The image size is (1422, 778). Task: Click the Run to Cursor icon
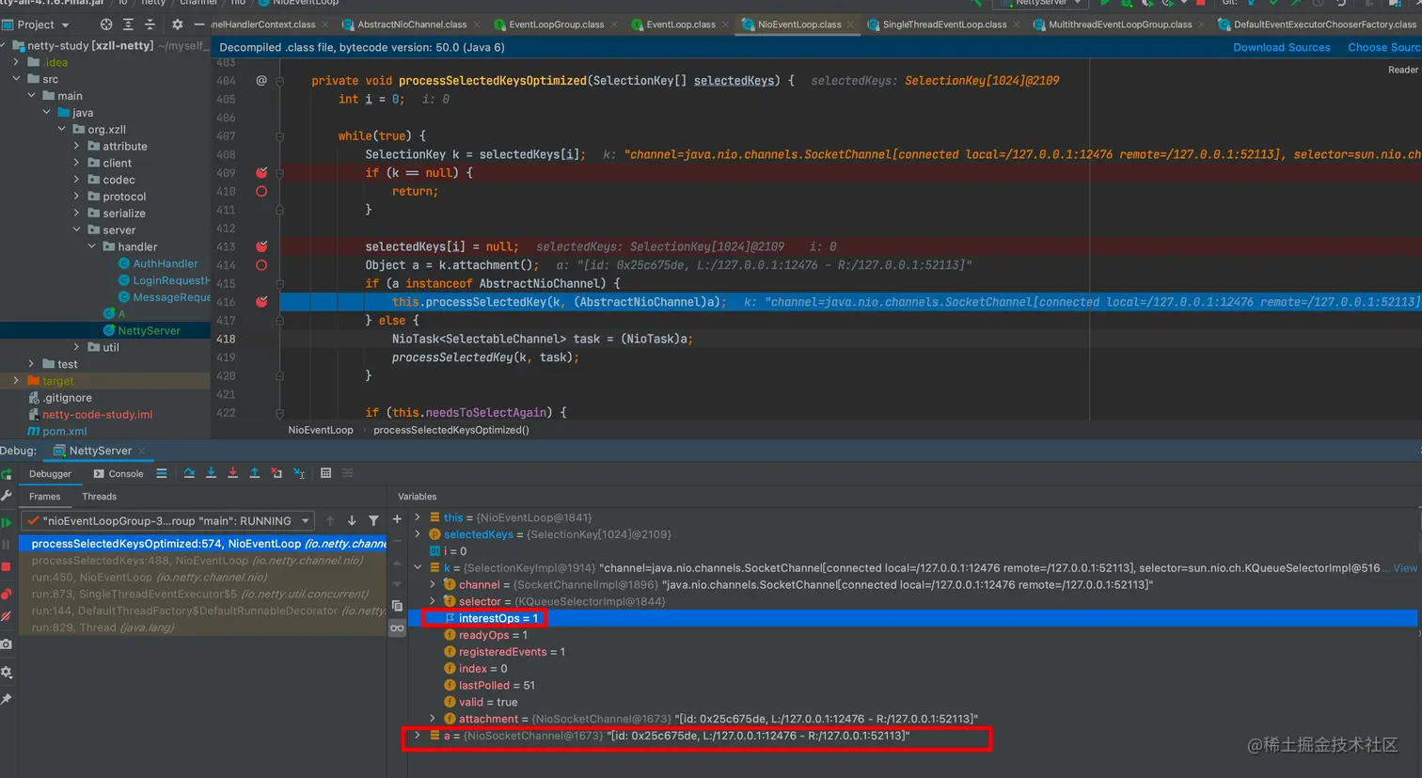299,473
